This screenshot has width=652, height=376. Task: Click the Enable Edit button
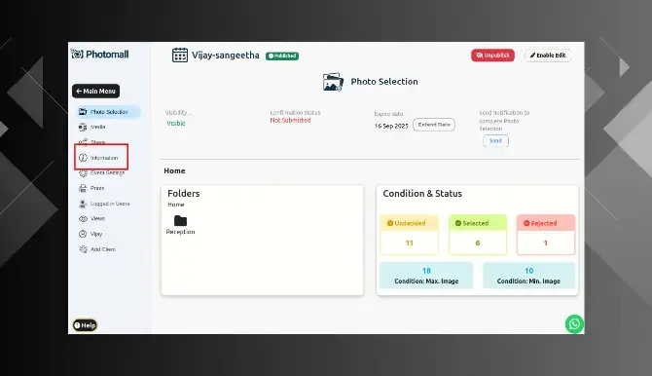coord(548,56)
